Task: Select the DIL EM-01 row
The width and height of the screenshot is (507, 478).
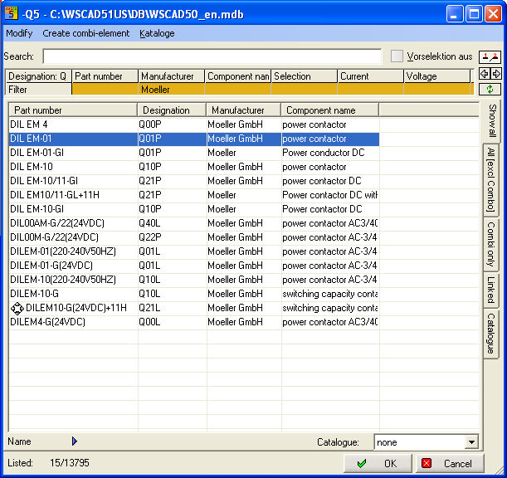Action: (x=194, y=139)
